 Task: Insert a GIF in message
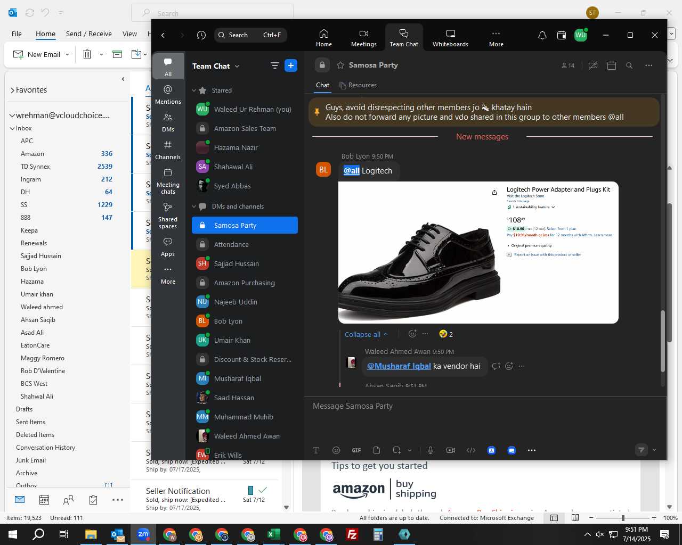(356, 450)
